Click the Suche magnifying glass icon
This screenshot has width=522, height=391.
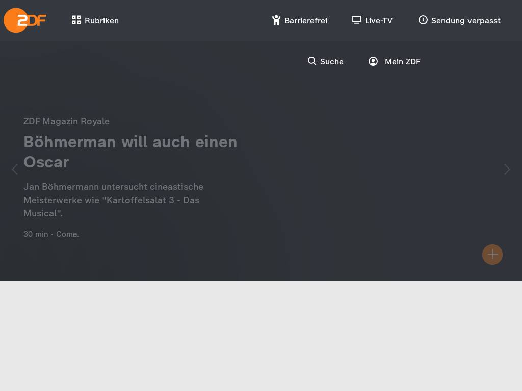(x=311, y=61)
